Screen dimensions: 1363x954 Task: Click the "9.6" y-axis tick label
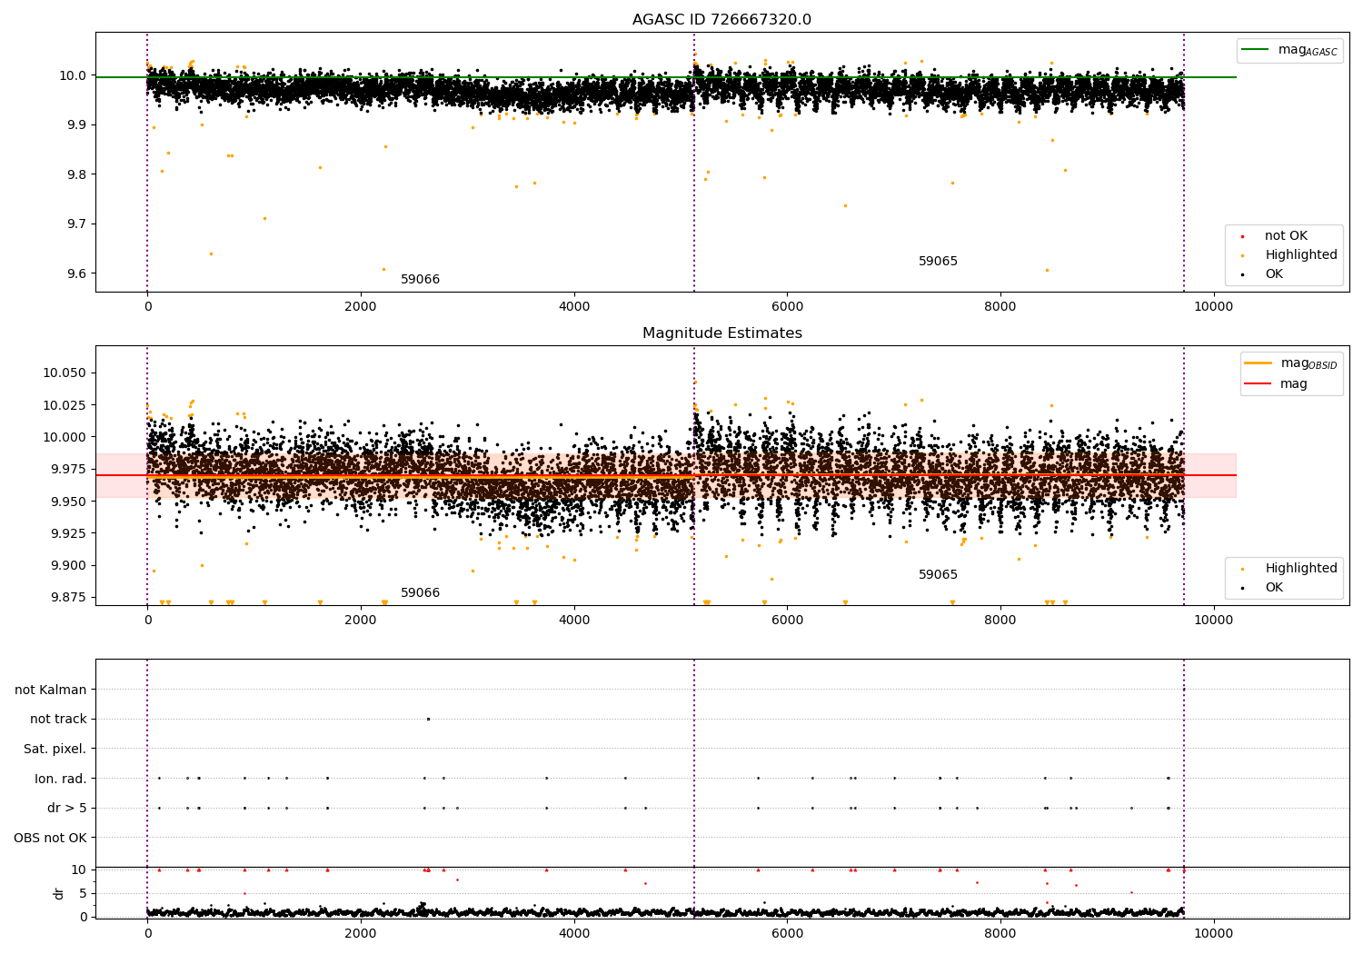77,273
